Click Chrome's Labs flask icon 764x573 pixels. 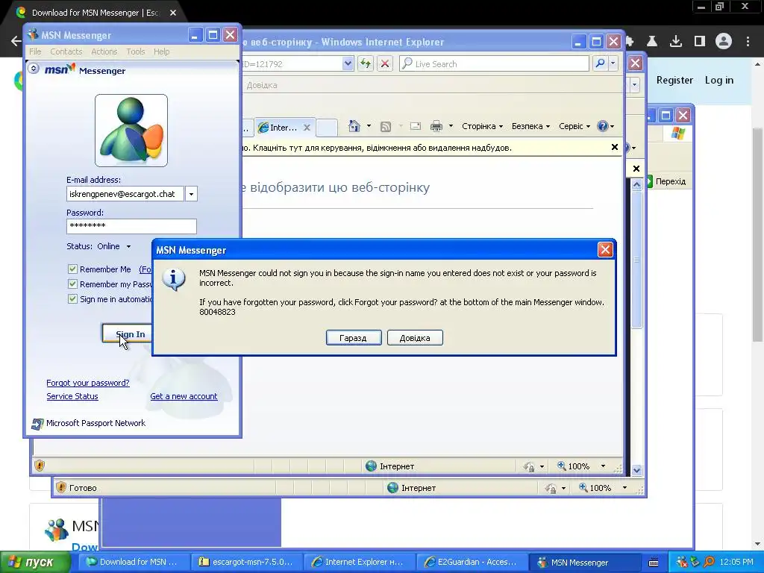(x=652, y=42)
